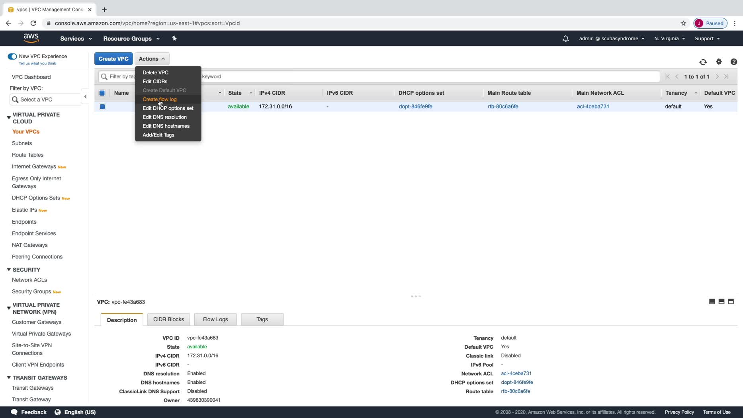
Task: Switch to the Flow Logs tab
Action: [x=215, y=319]
